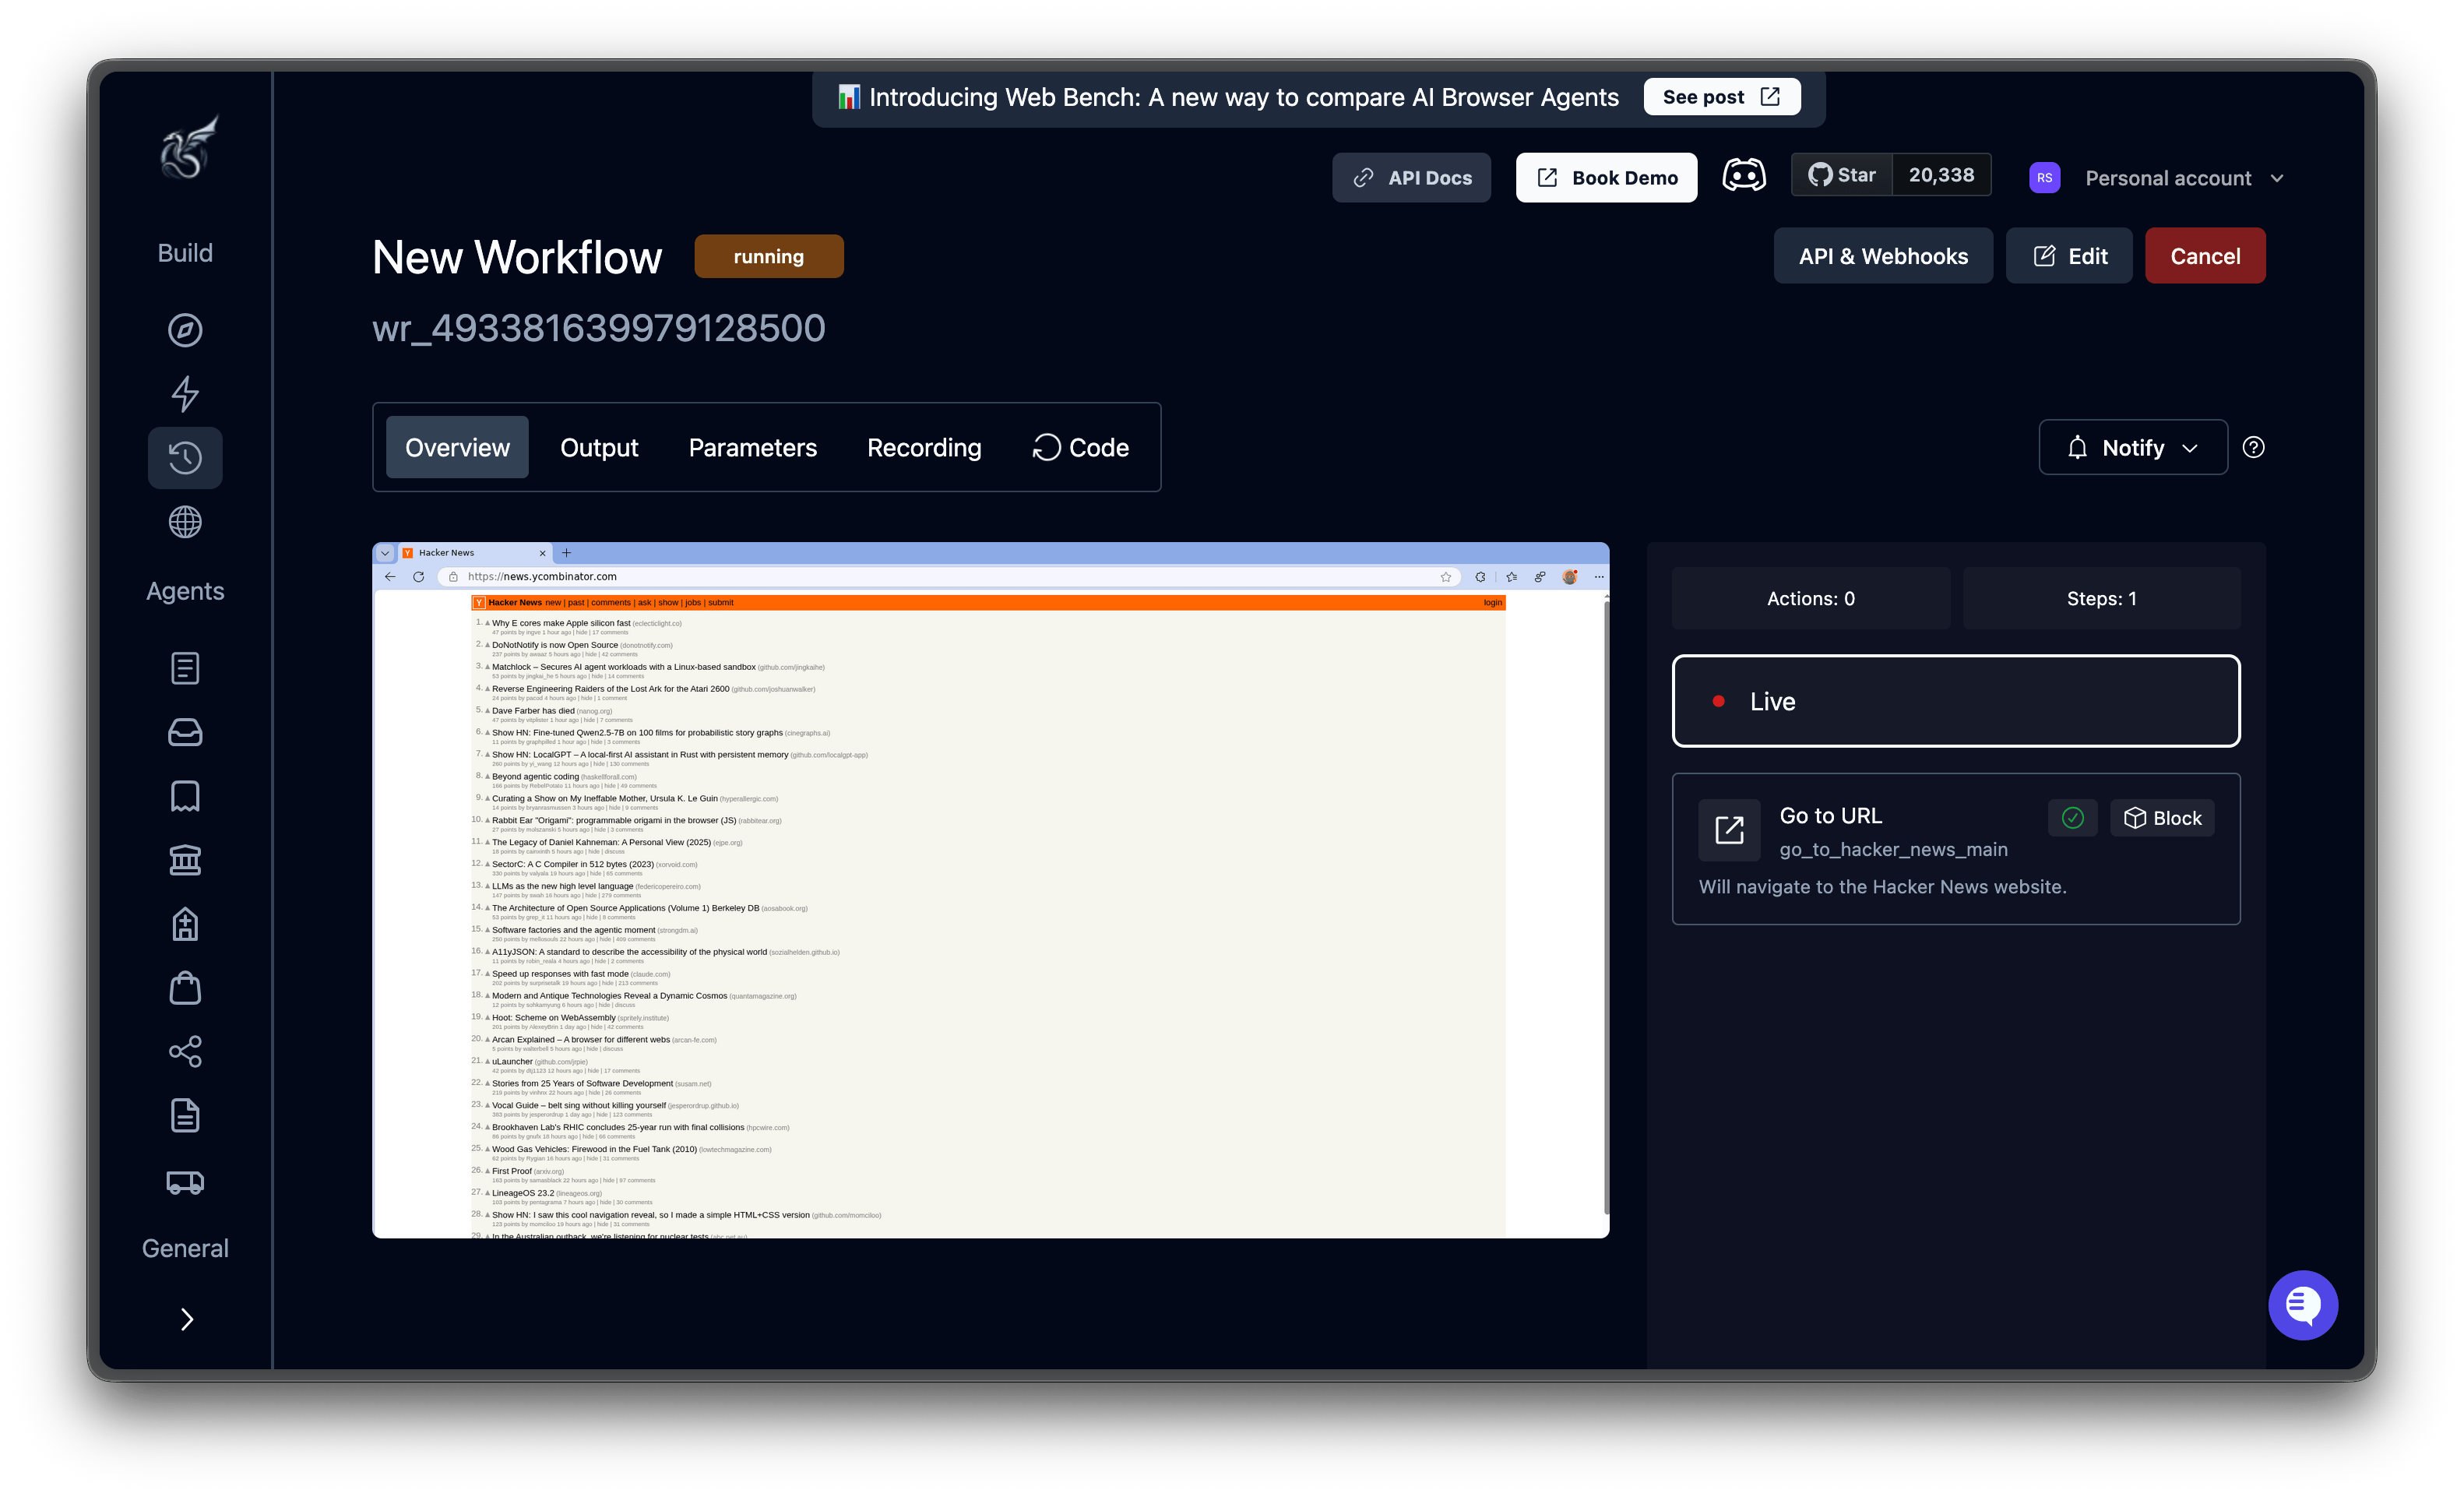The height and width of the screenshot is (1497, 2464).
Task: Click the go_to_hacker_news_main label
Action: [x=1893, y=850]
